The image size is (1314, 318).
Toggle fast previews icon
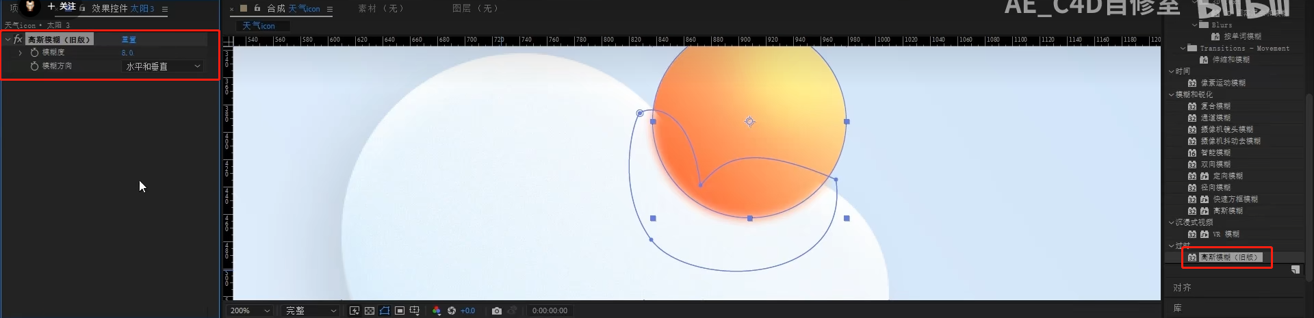pos(355,310)
